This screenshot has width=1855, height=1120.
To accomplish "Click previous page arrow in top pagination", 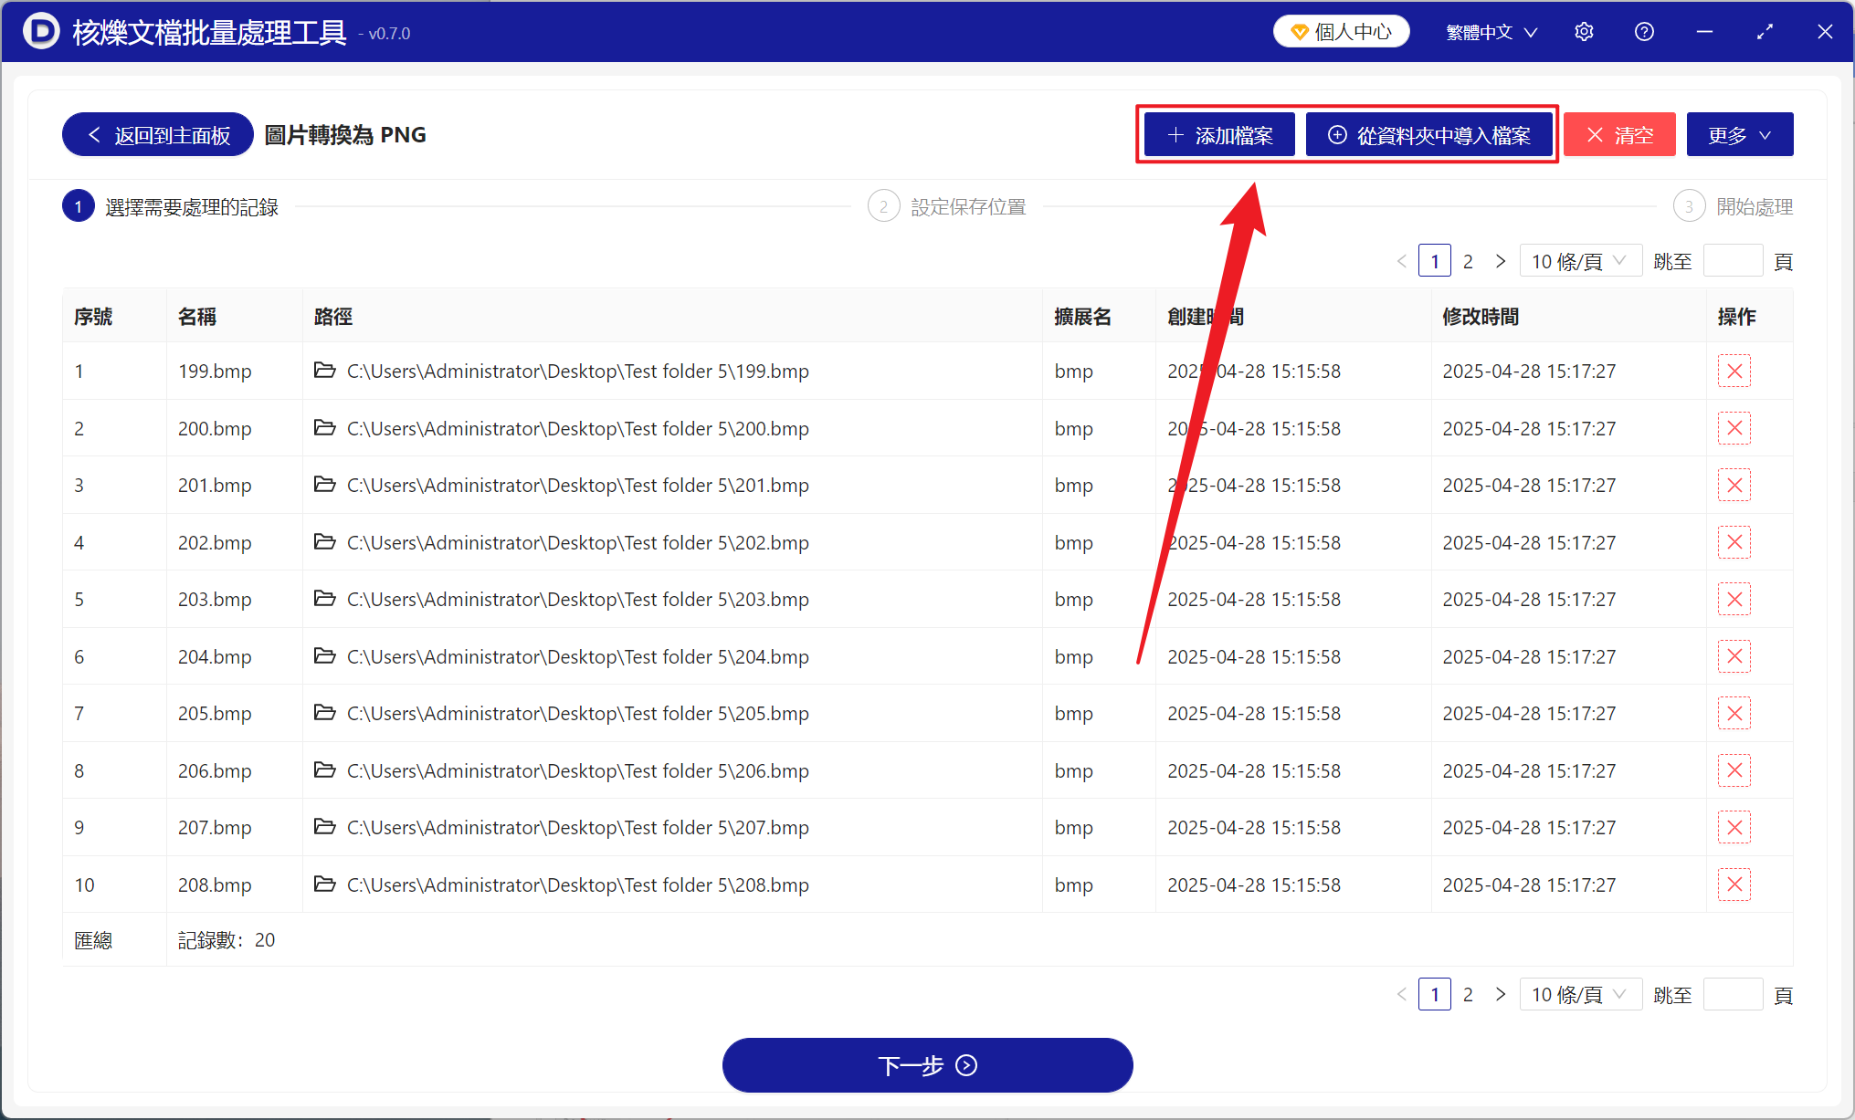I will click(1402, 261).
